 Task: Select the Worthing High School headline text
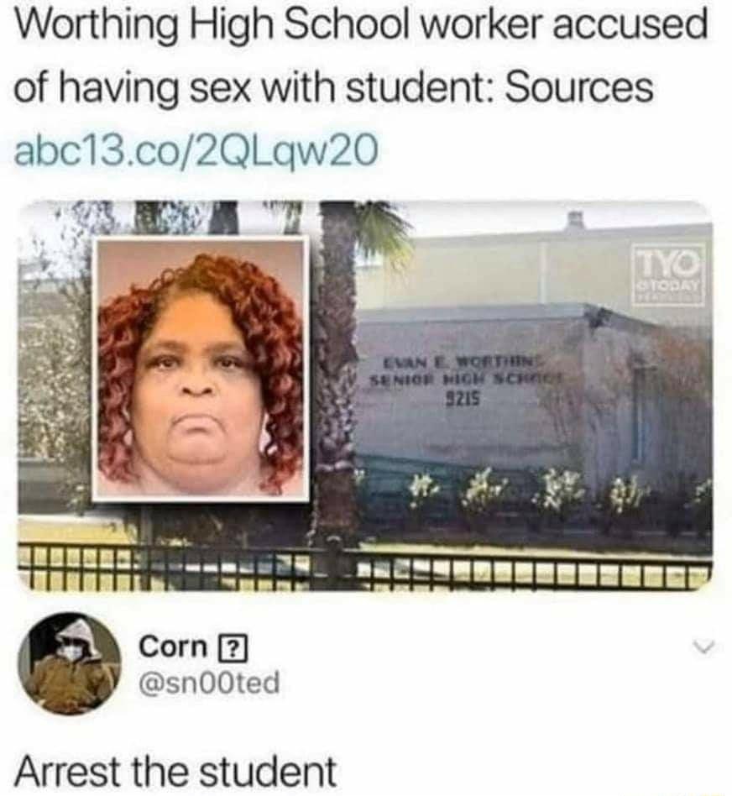pos(360,56)
